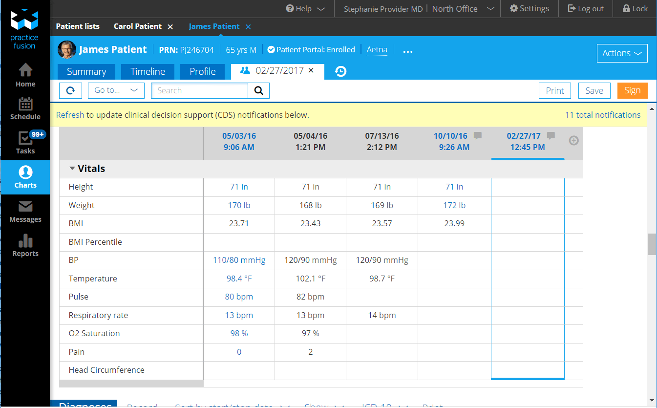
Task: Open Messages envelope in sidebar
Action: [25, 211]
